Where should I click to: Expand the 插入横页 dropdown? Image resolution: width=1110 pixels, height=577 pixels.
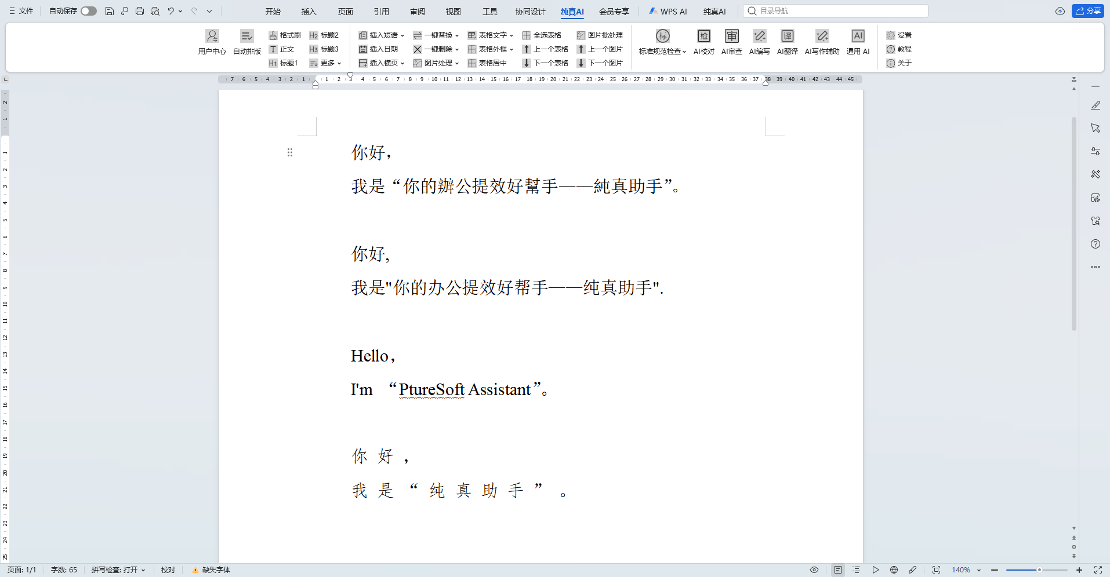[x=382, y=63]
